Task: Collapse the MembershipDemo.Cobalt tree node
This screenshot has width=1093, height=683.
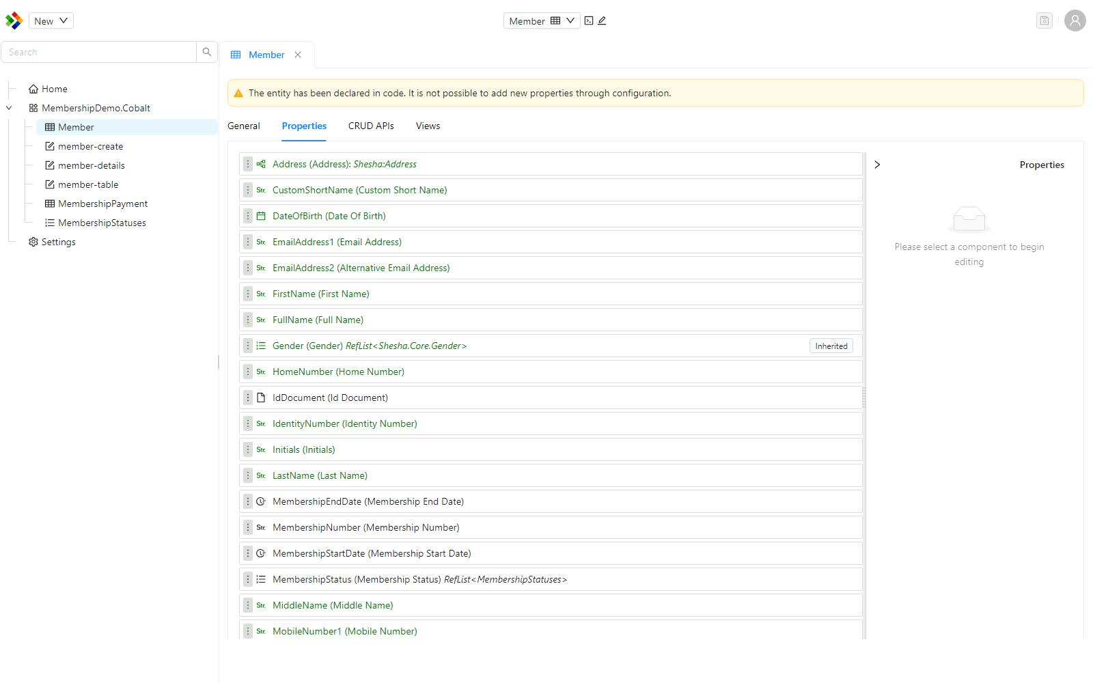Action: pos(9,108)
